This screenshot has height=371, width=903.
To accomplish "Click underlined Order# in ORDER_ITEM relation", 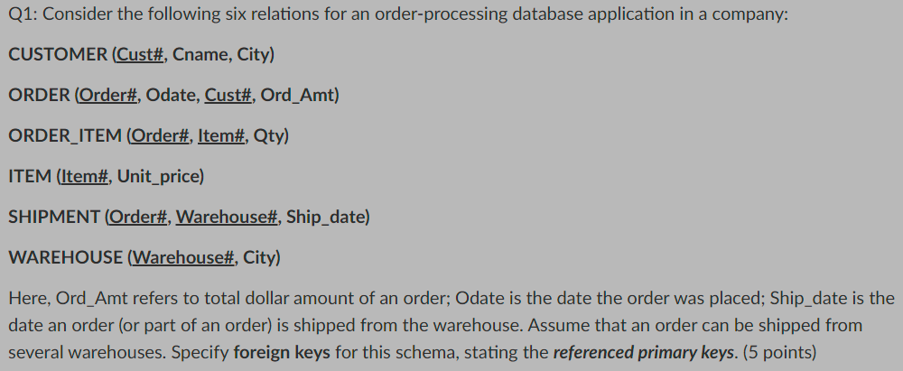I will pyautogui.click(x=161, y=135).
